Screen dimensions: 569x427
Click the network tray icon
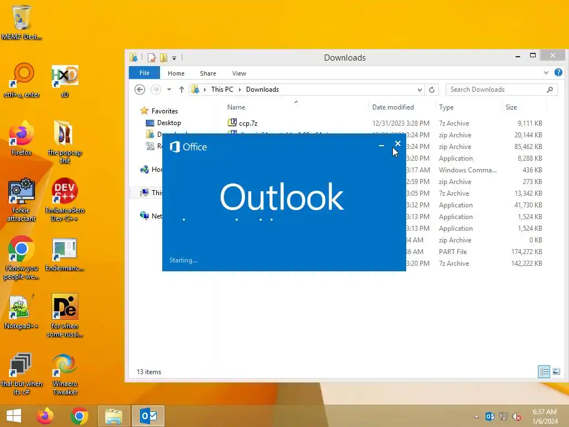pyautogui.click(x=503, y=416)
